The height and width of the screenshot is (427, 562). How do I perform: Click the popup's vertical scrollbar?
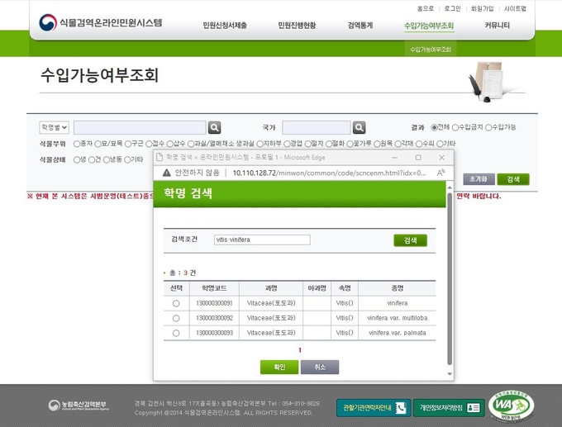[450, 273]
